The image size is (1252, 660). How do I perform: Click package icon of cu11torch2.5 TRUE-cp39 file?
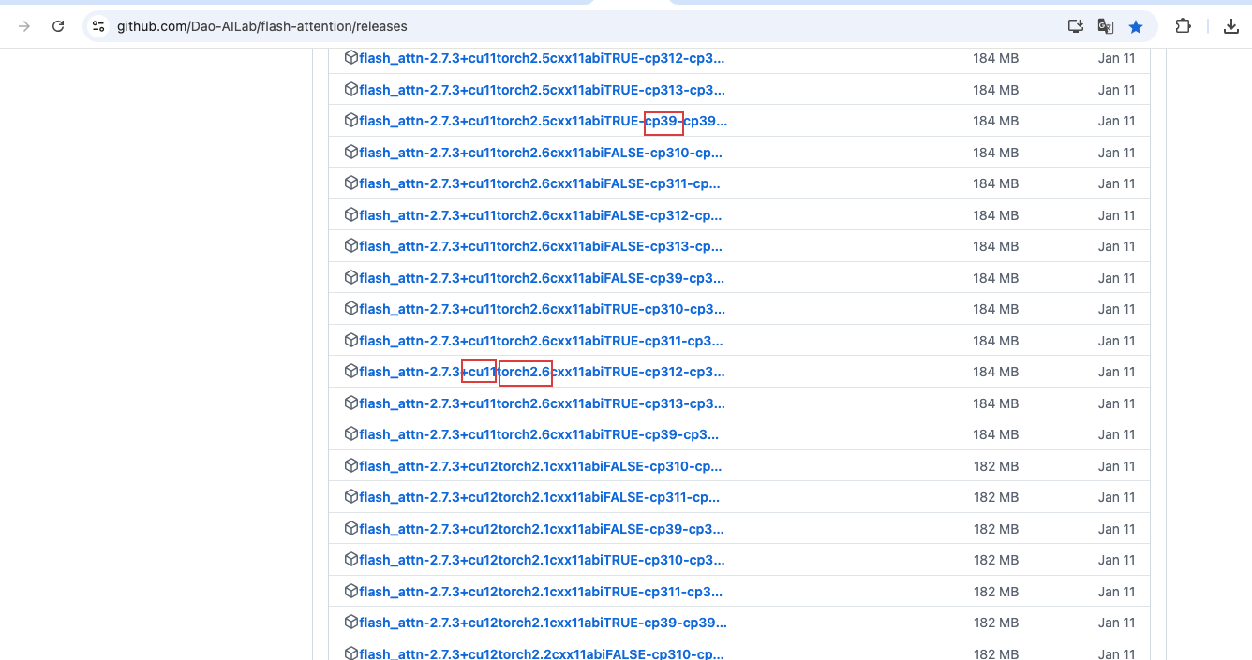pos(351,121)
